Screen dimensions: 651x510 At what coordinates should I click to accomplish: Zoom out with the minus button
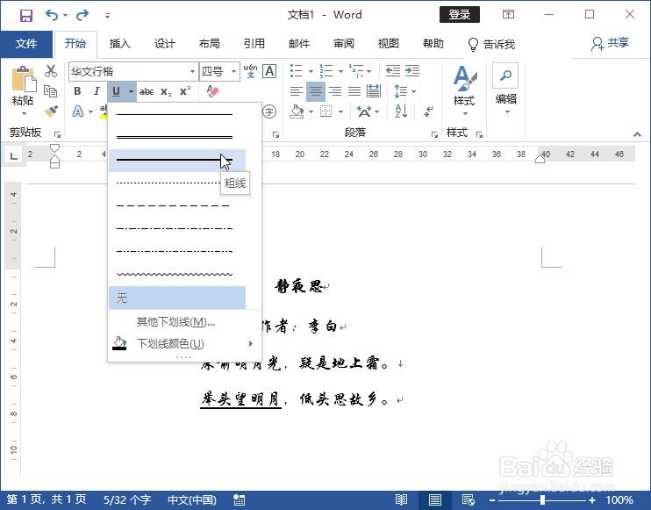[491, 500]
